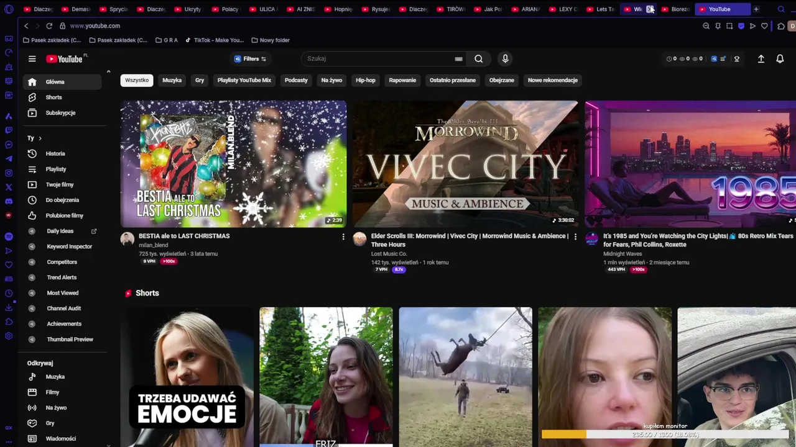Open Subskrypcje in the sidebar
796x447 pixels.
coord(62,113)
